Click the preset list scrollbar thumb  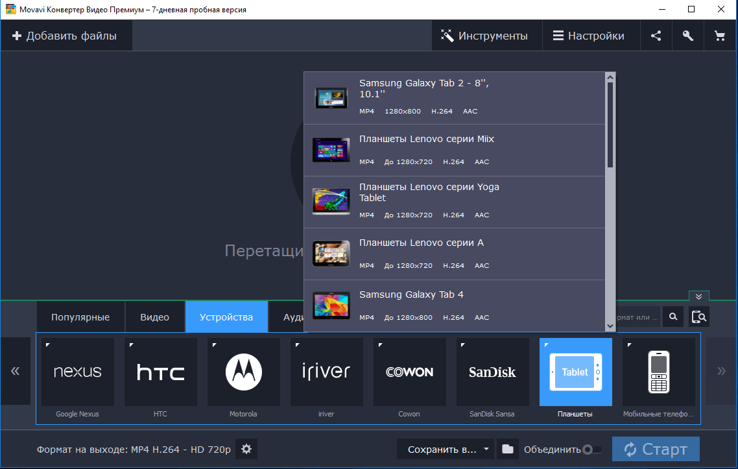pyautogui.click(x=610, y=125)
